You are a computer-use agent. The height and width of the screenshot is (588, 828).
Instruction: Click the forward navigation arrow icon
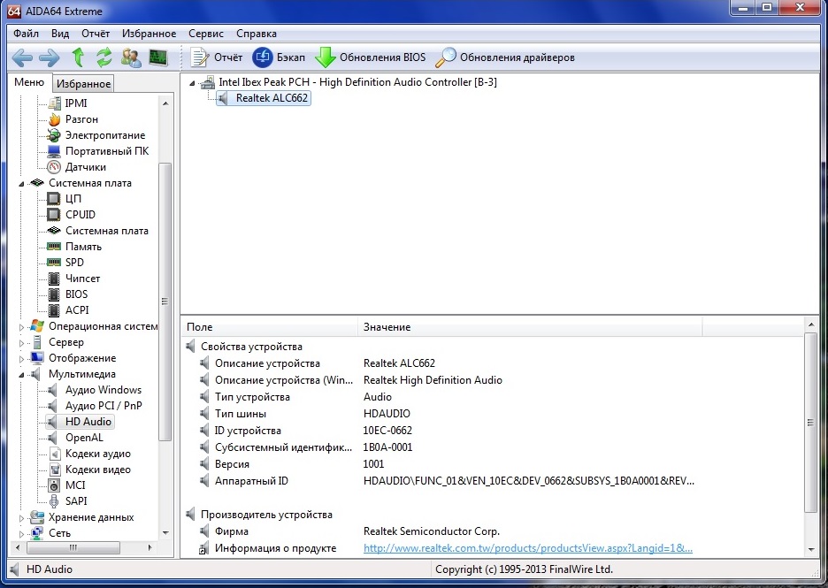coord(50,58)
